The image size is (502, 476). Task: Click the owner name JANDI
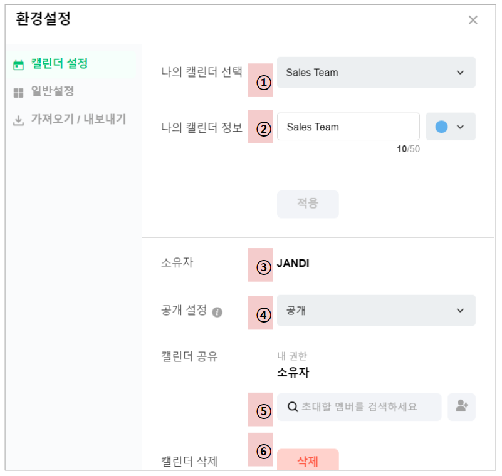293,264
